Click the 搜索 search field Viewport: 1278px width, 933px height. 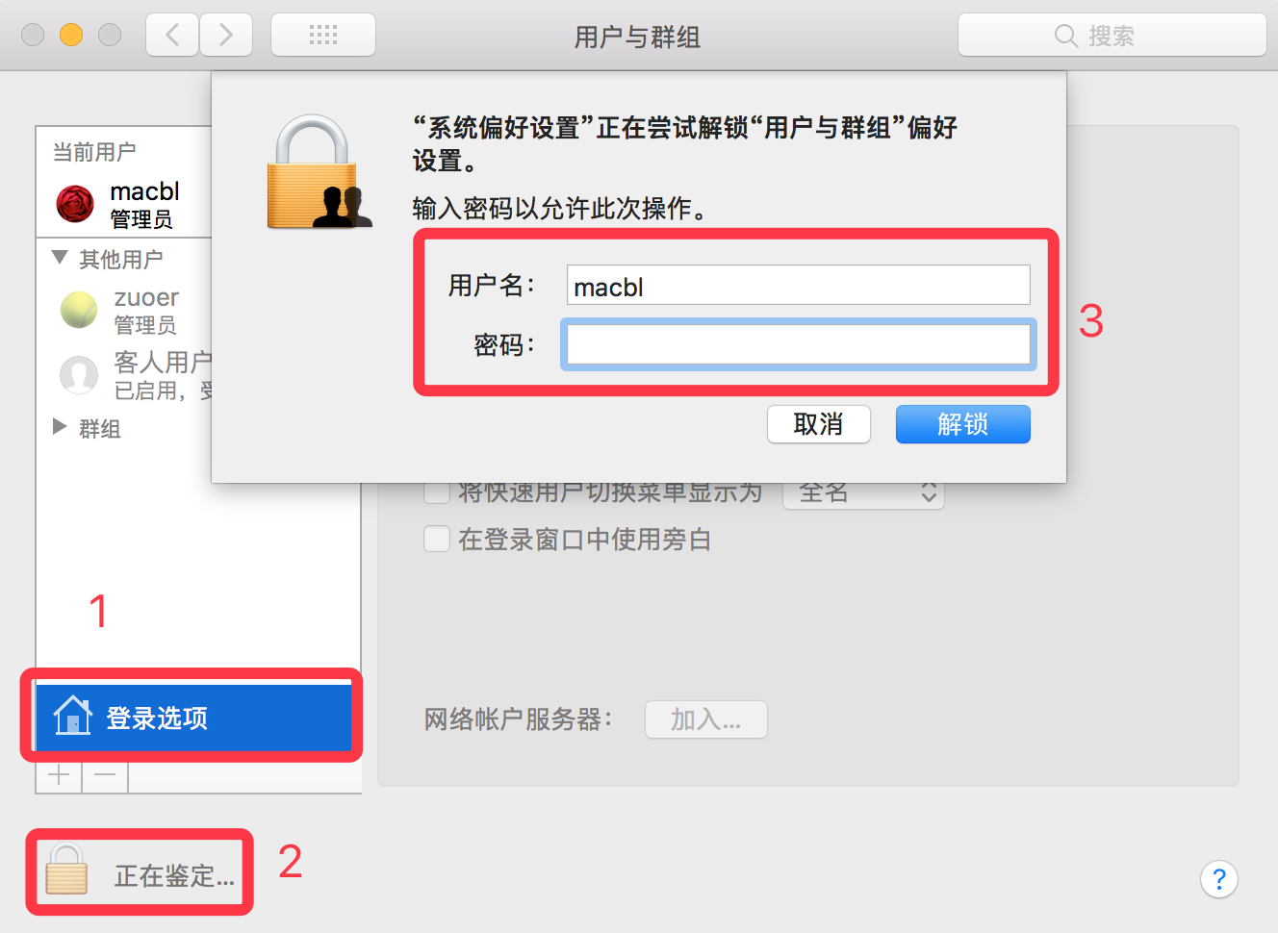point(1112,36)
